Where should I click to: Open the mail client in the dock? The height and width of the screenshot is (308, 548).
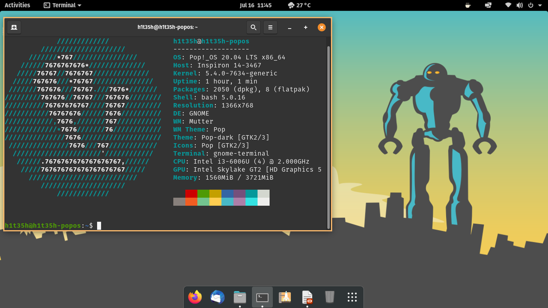[217, 297]
